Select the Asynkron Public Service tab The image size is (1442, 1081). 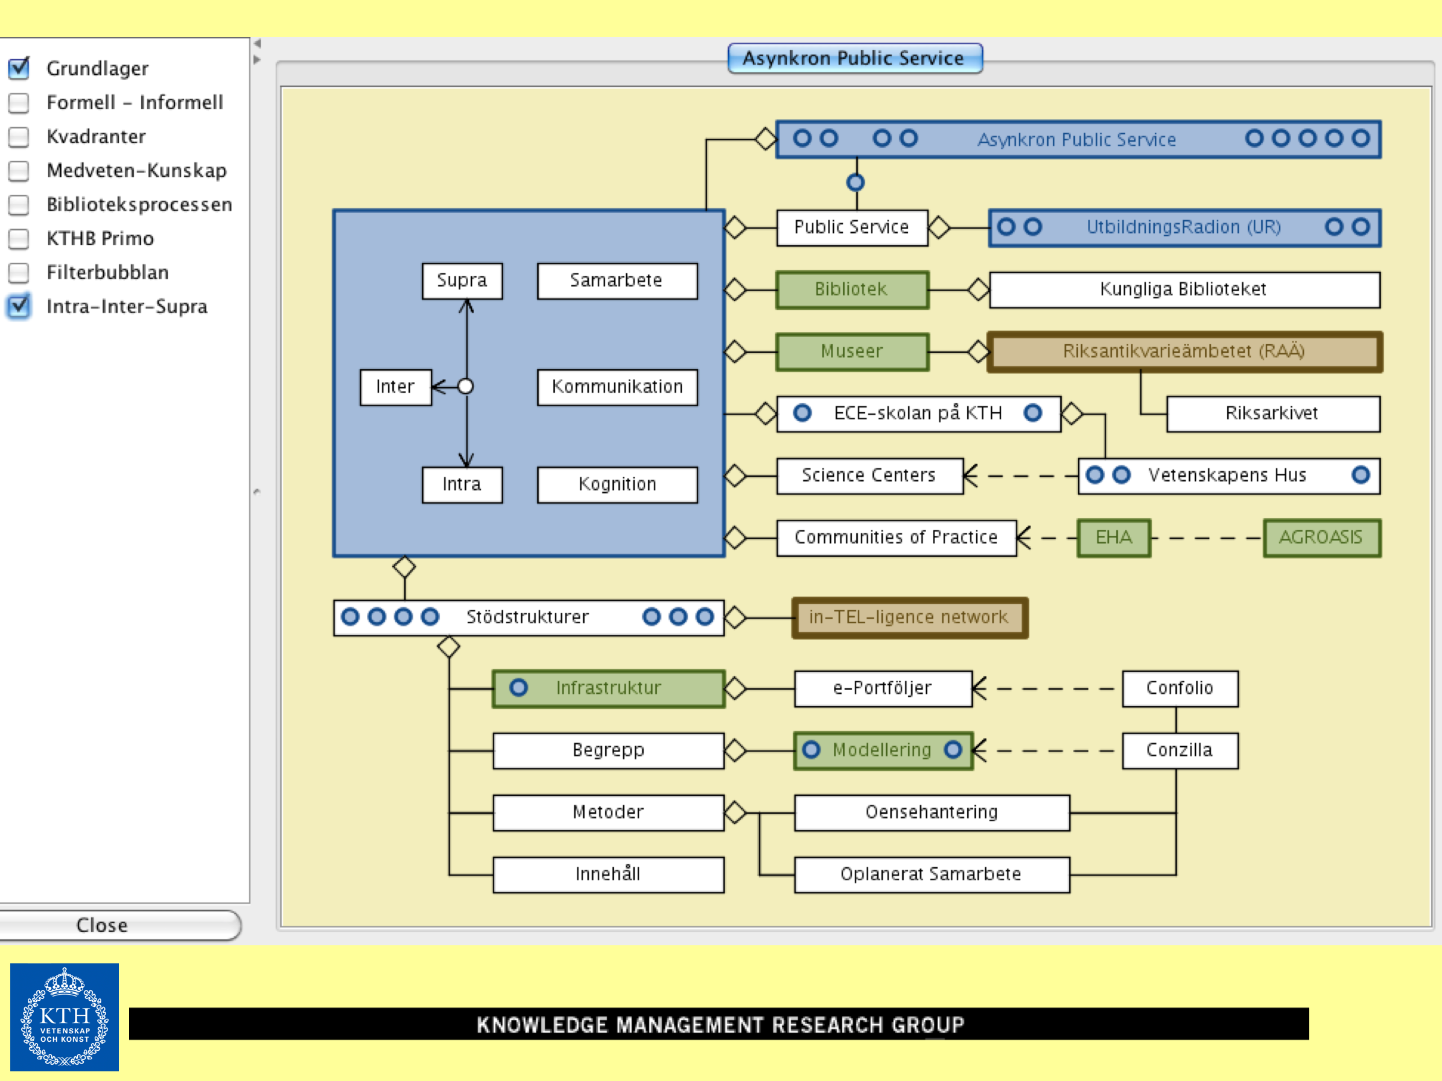(x=854, y=58)
